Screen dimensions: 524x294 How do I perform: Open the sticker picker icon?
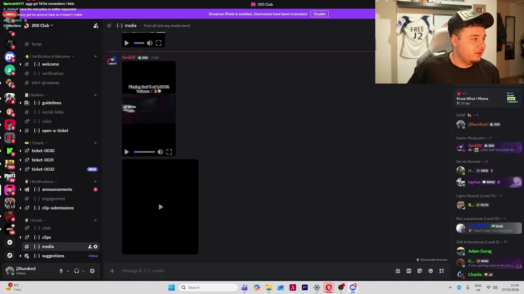(420, 271)
